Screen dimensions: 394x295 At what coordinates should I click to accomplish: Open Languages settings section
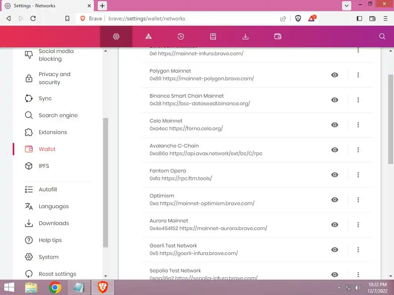tap(47, 206)
